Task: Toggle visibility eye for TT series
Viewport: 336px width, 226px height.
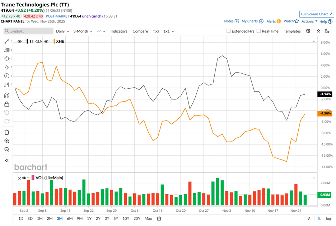Action: pos(19,41)
